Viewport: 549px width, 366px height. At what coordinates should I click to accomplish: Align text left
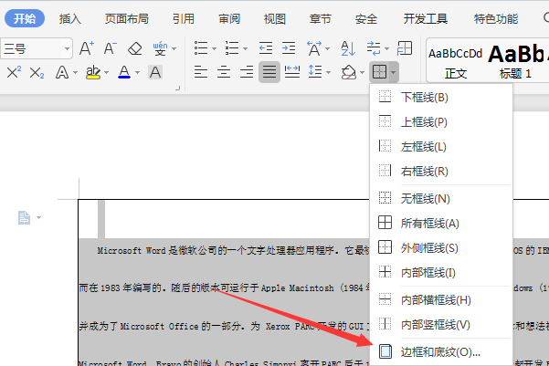pyautogui.click(x=201, y=72)
